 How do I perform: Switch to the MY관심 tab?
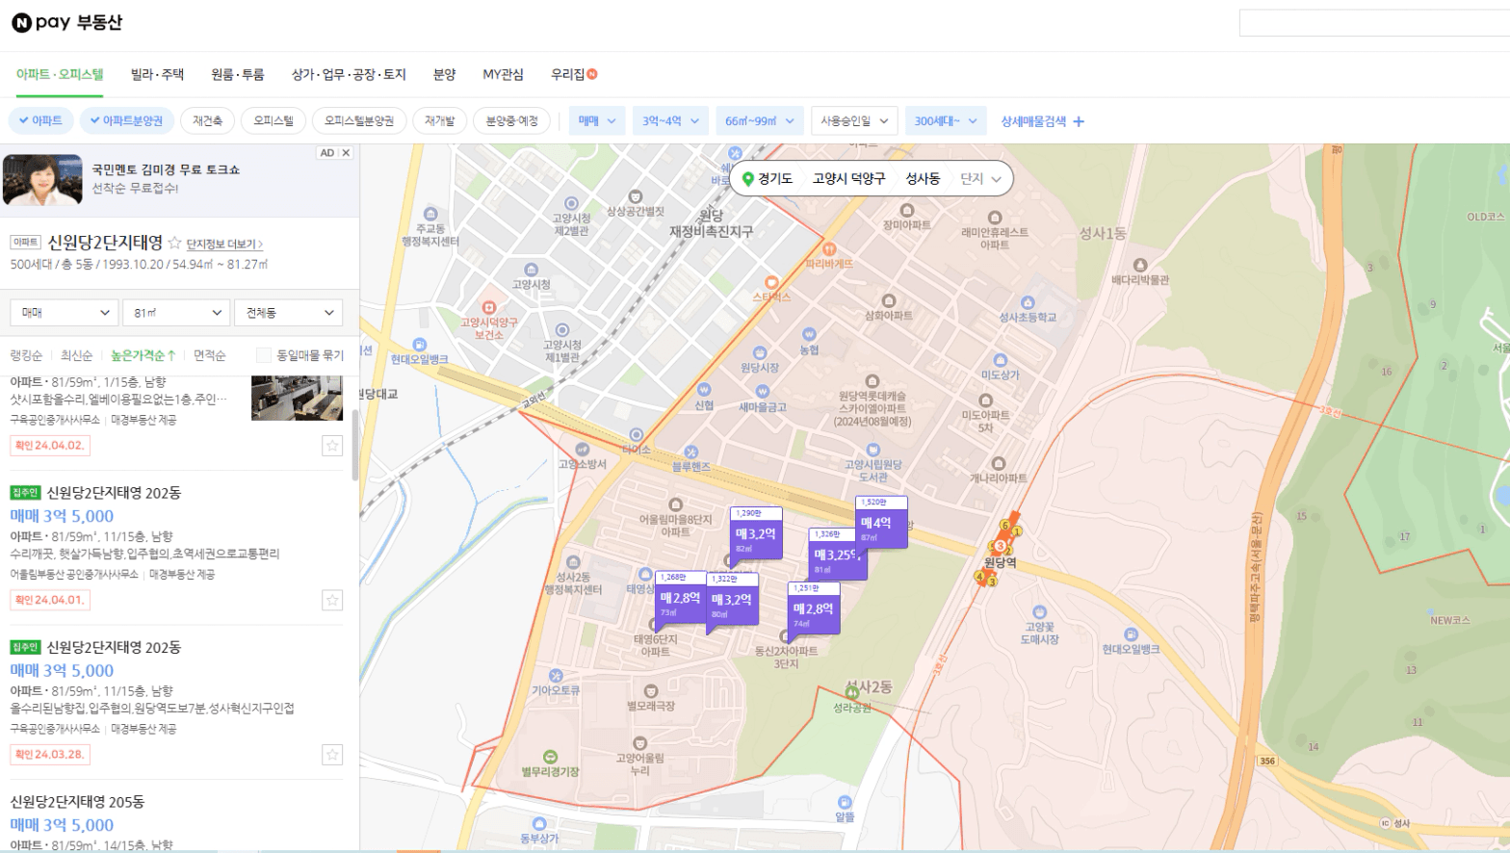[503, 74]
